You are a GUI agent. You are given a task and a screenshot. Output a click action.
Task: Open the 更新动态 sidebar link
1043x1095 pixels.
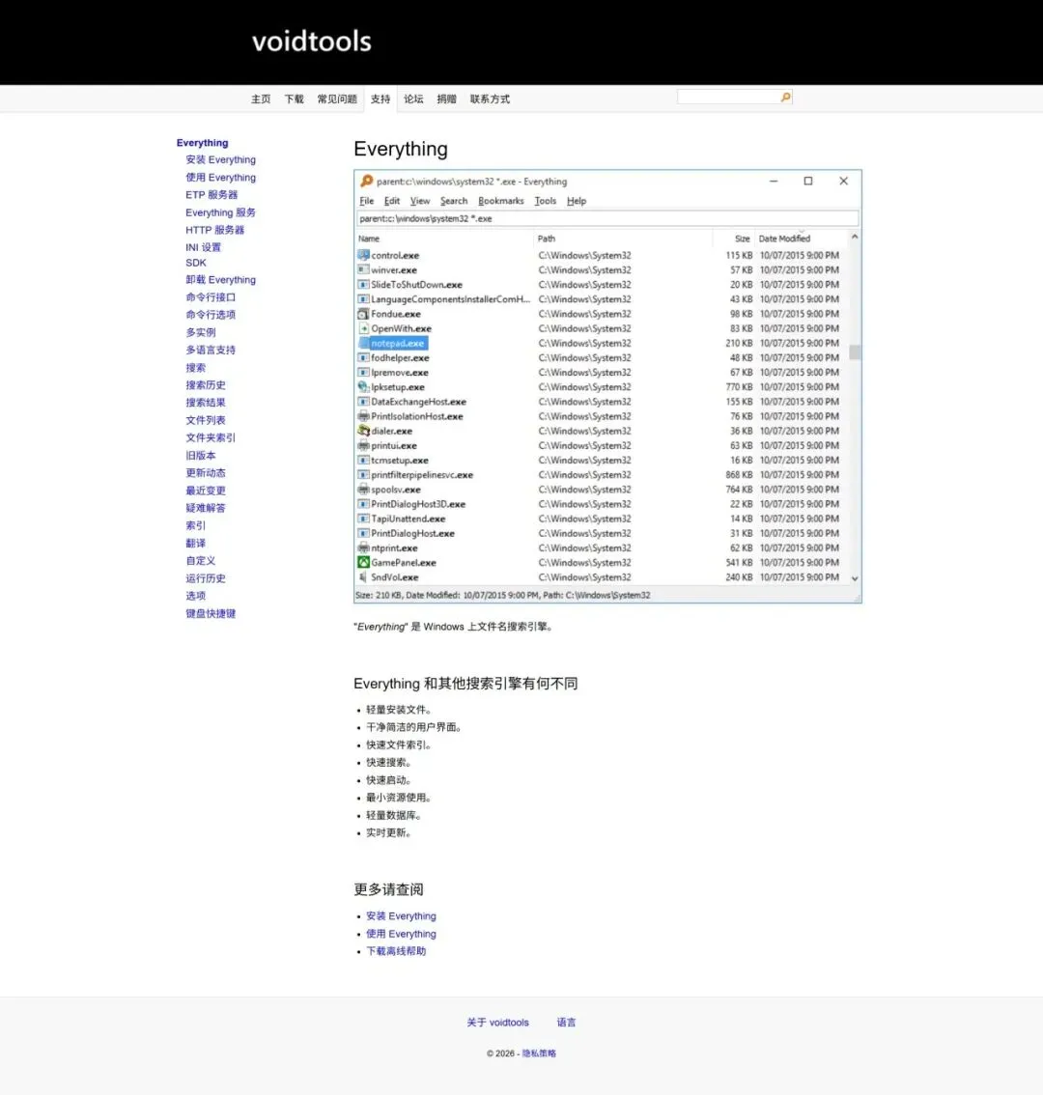[206, 473]
